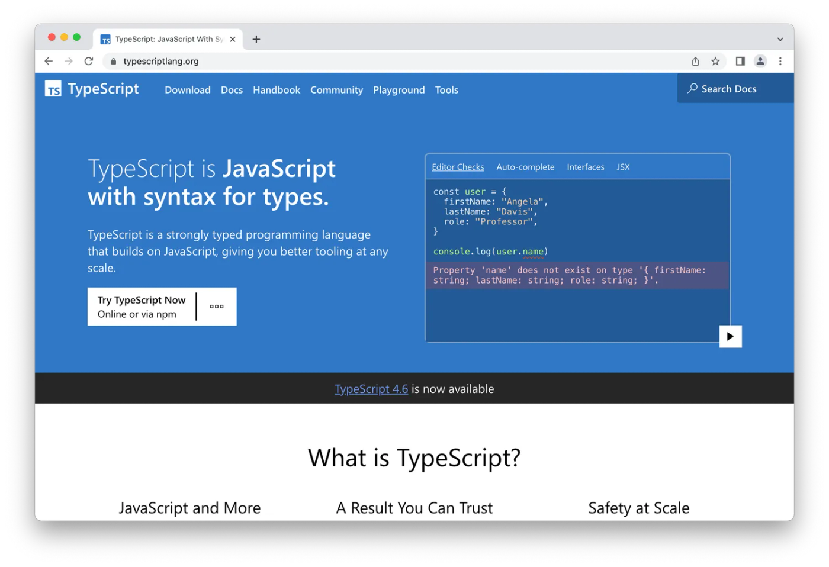Viewport: 829px width, 567px height.
Task: Run the code sample with the play button
Action: click(x=731, y=336)
